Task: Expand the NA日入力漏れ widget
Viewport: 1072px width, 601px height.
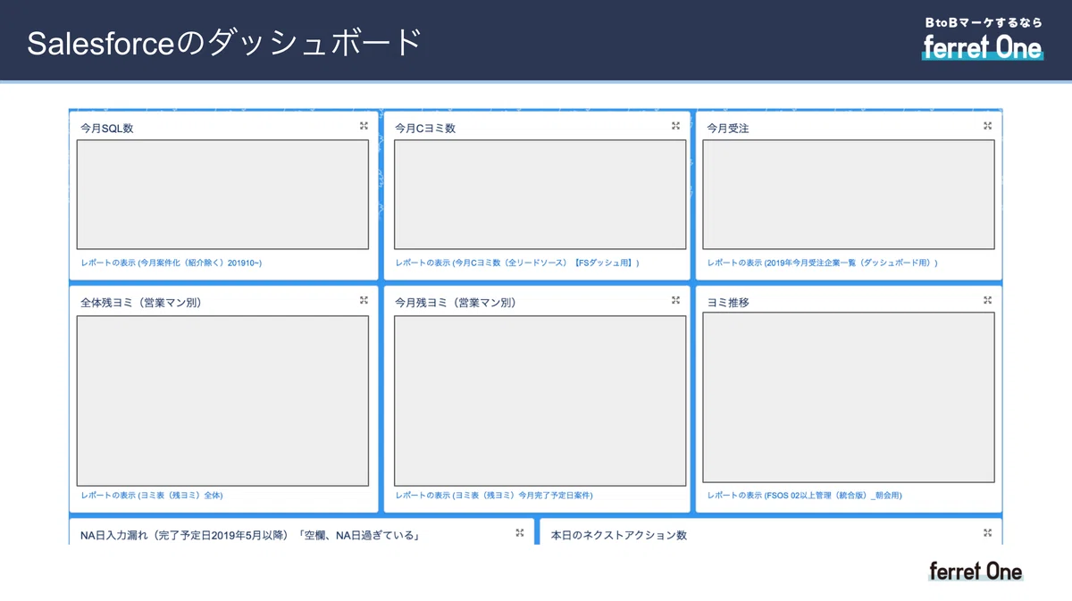Action: pos(519,532)
